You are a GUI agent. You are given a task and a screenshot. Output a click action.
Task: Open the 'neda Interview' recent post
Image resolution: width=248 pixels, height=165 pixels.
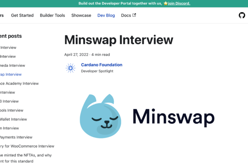point(13,65)
